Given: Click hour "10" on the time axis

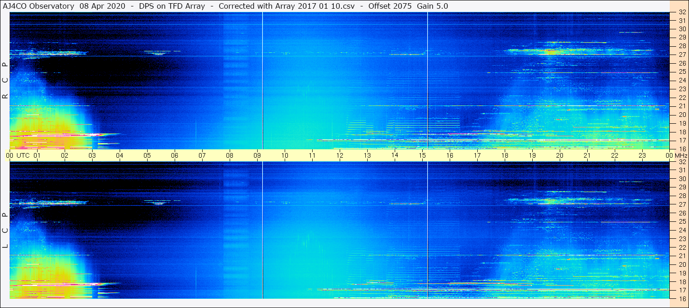Looking at the screenshot, I should tap(285, 155).
